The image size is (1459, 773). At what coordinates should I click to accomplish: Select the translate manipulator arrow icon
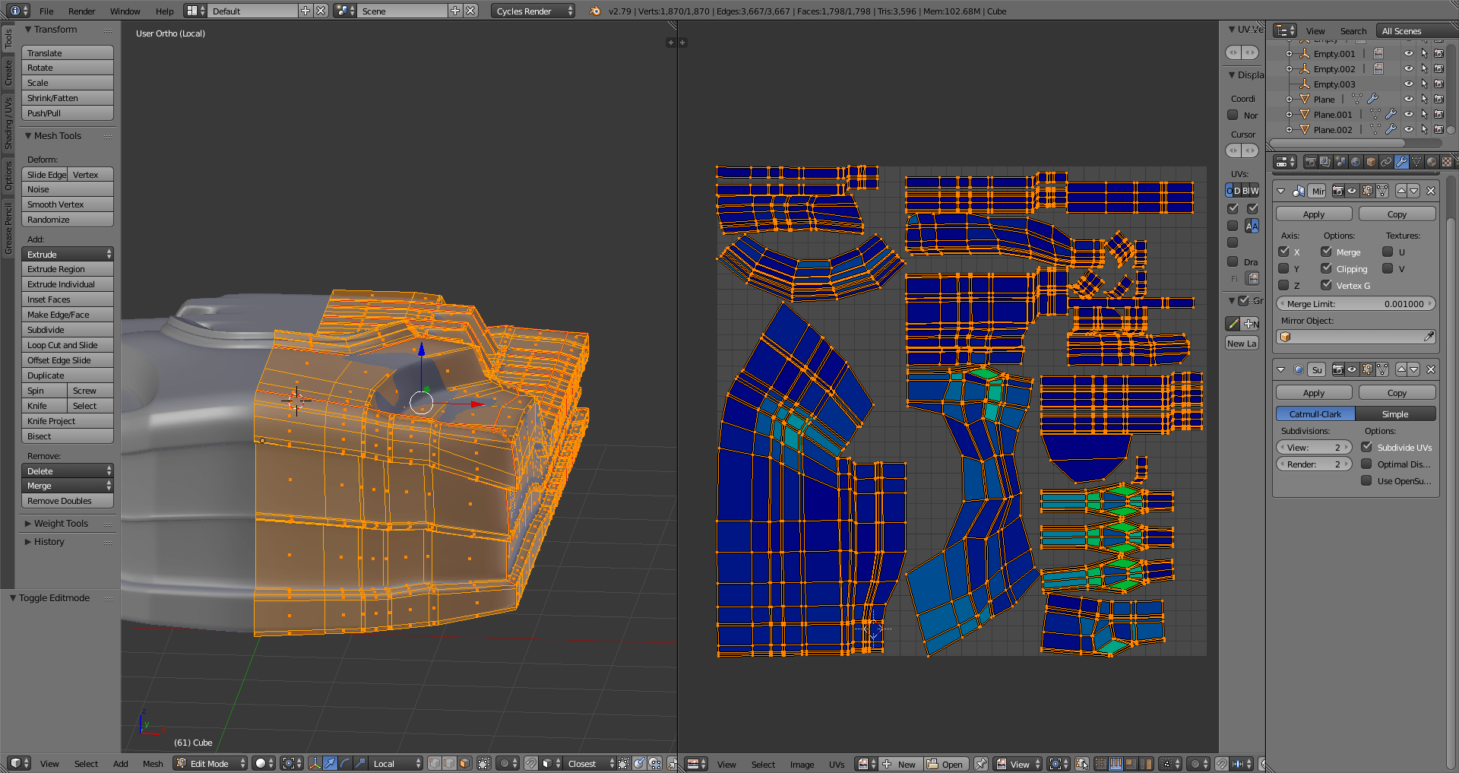click(x=330, y=764)
